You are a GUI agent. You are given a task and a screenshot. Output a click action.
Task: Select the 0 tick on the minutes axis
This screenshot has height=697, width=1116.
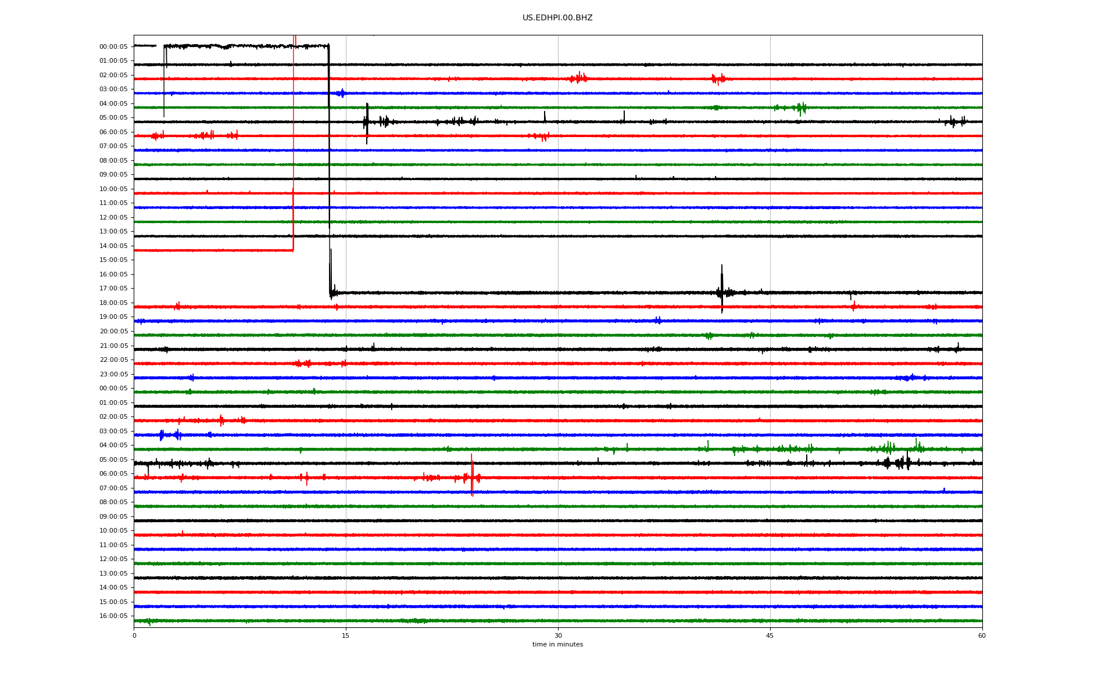[134, 635]
